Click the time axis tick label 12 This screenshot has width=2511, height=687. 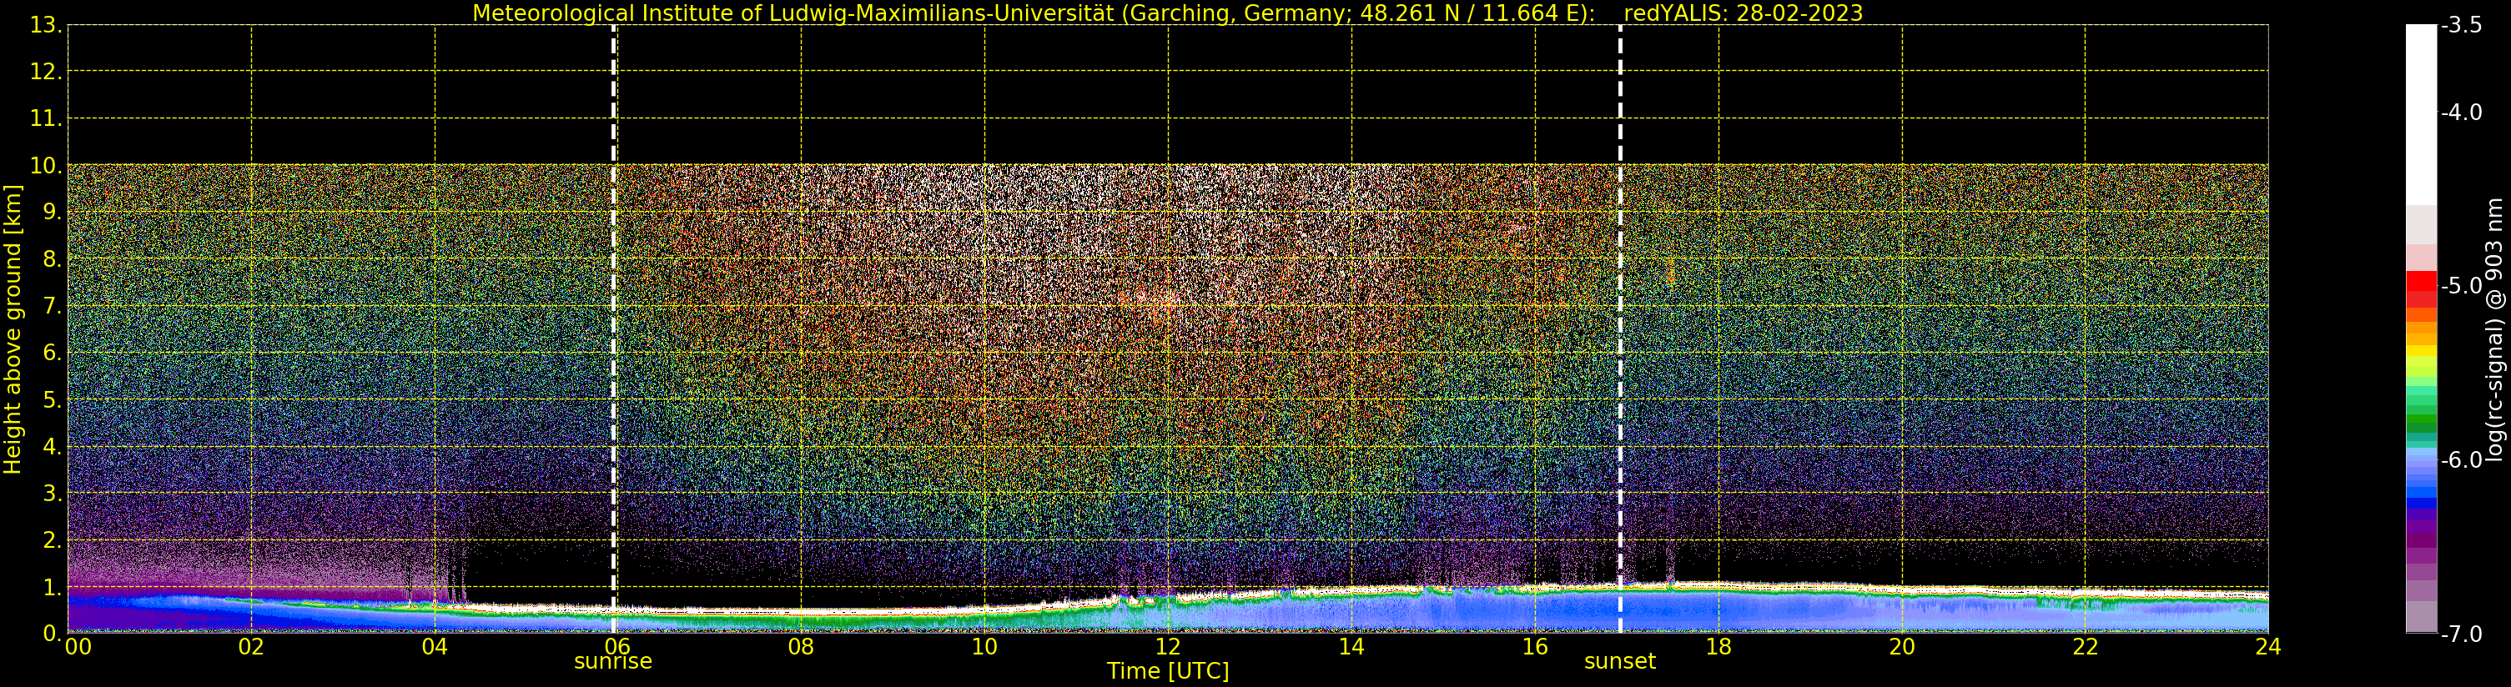click(1168, 647)
